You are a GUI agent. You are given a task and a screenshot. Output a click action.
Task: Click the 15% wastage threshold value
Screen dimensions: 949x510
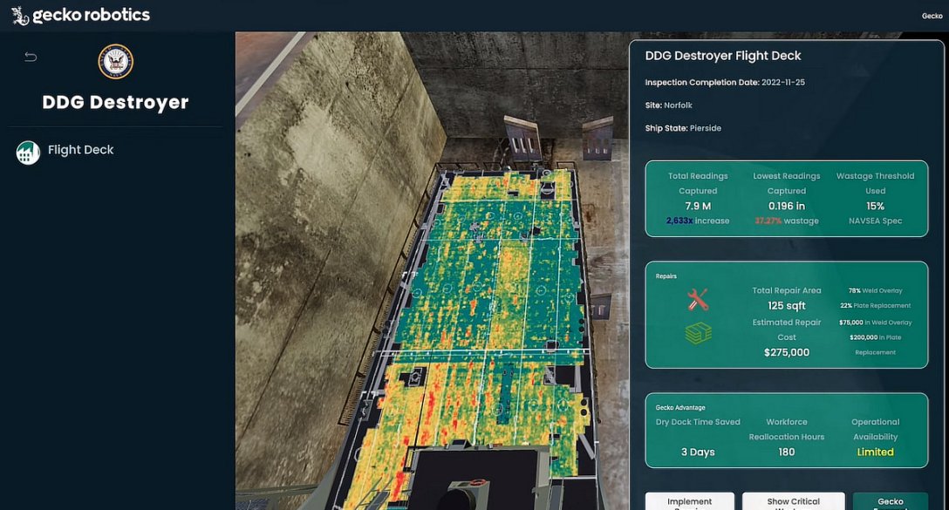(875, 206)
